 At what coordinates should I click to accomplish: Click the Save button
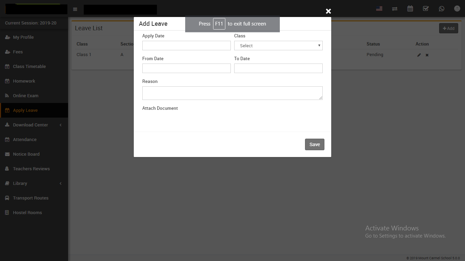coord(315,144)
